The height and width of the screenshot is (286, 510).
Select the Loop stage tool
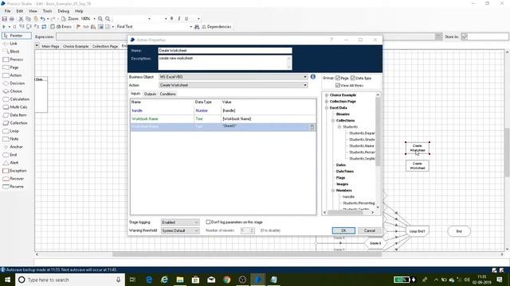pos(10,131)
